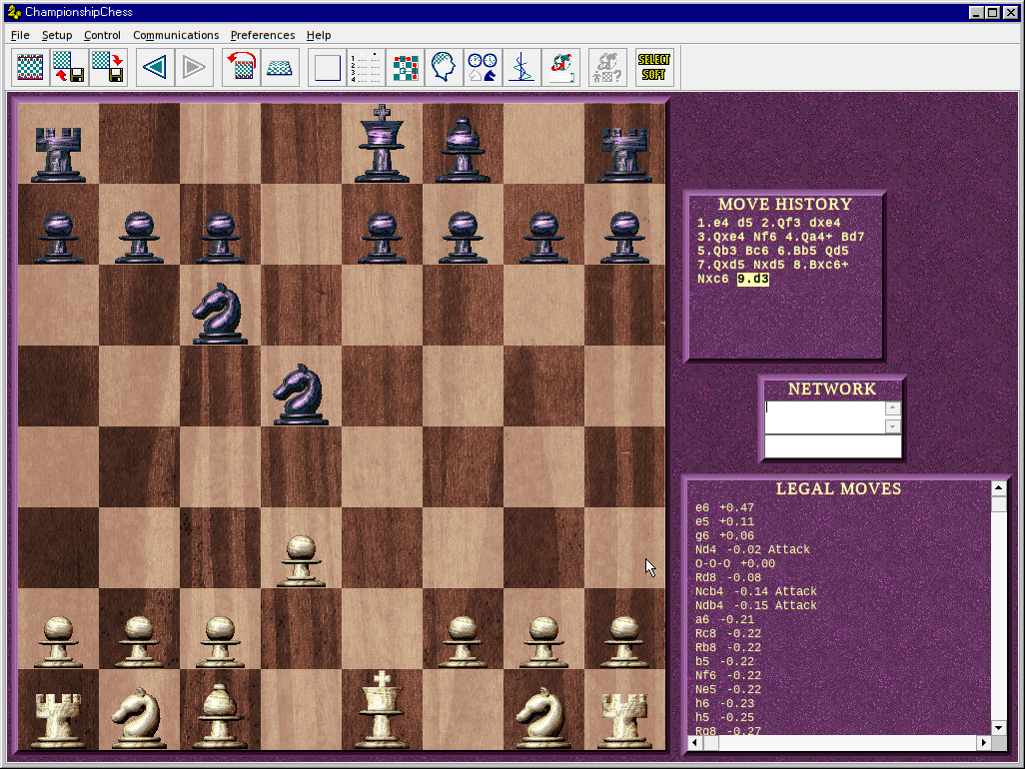Save the current game
The image size is (1025, 769).
[x=108, y=66]
